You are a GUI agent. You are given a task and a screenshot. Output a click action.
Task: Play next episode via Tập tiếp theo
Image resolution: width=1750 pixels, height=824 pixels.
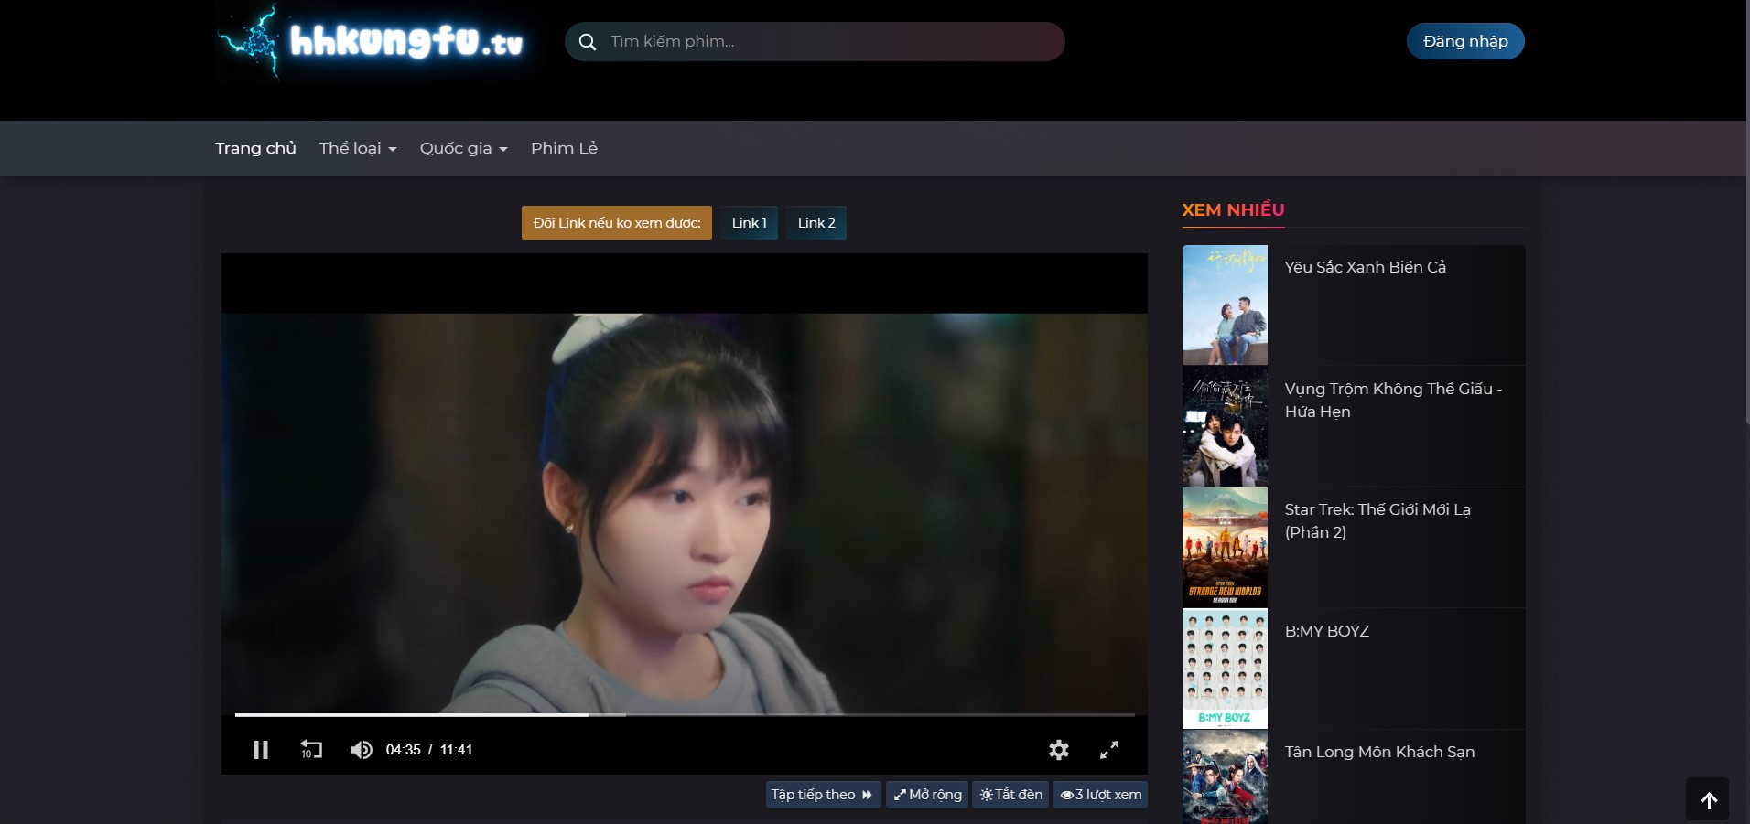click(x=822, y=795)
